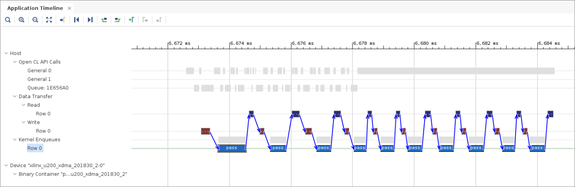Screen dimensions: 575x187
Task: Click the Search magnifier icon in toolbar
Action: [8, 20]
